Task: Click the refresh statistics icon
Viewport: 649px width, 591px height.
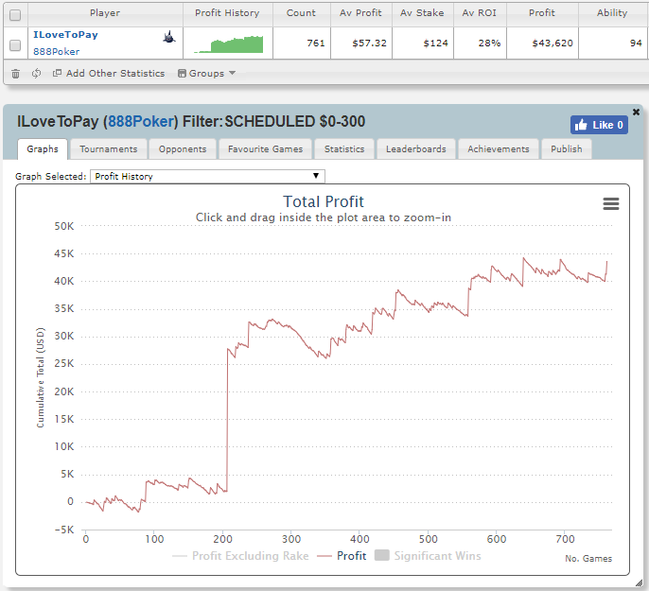Action: point(36,73)
